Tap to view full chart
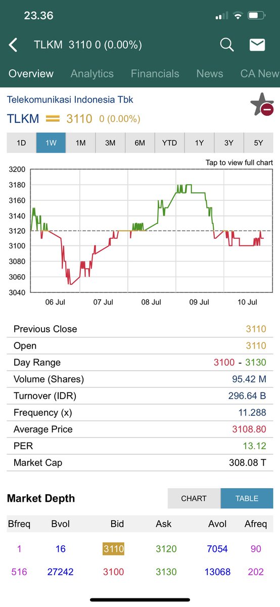Image resolution: width=280 pixels, height=607 pixels. coord(239,162)
